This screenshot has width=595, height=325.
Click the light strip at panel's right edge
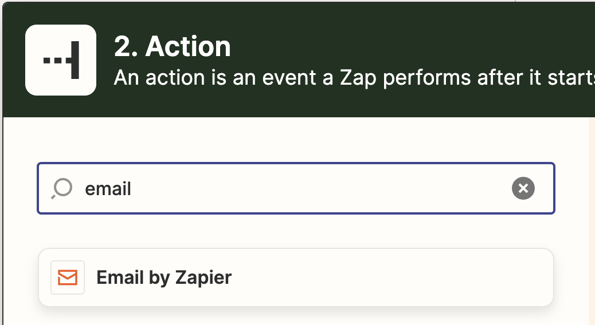[x=592, y=221]
